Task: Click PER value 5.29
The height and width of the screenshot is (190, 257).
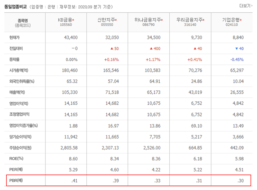Action: pyautogui.click(x=73, y=170)
